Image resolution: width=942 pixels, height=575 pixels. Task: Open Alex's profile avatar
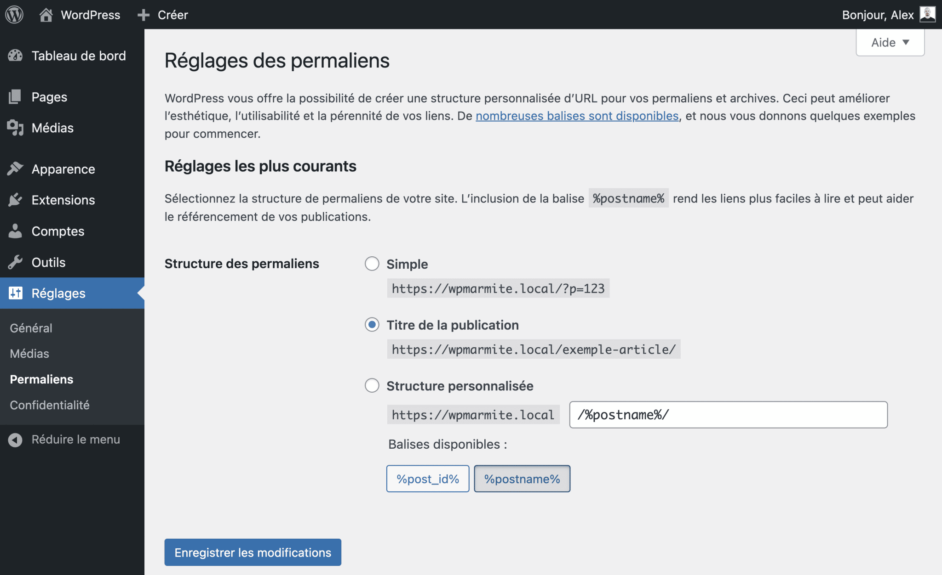point(927,14)
